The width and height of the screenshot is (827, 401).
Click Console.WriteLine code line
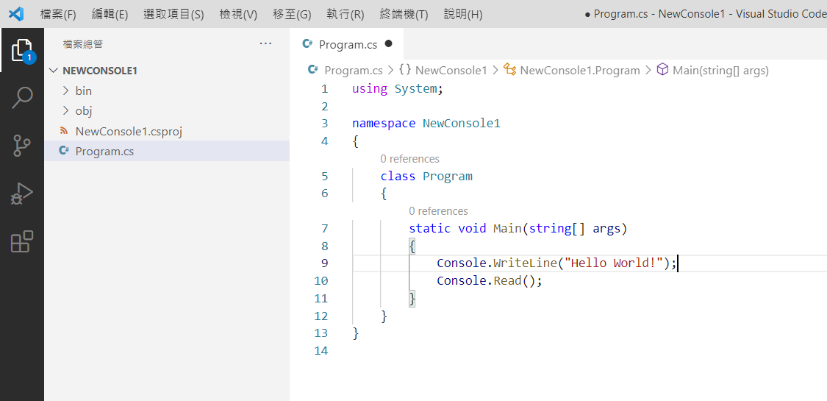coord(556,263)
